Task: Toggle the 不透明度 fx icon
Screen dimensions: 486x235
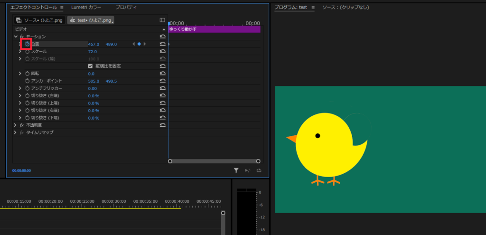Action: tap(22, 125)
